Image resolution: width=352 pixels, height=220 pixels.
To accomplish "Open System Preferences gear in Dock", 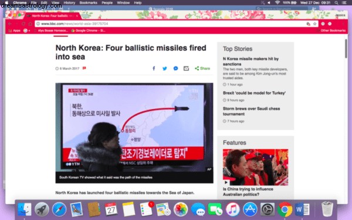I will [268, 209].
